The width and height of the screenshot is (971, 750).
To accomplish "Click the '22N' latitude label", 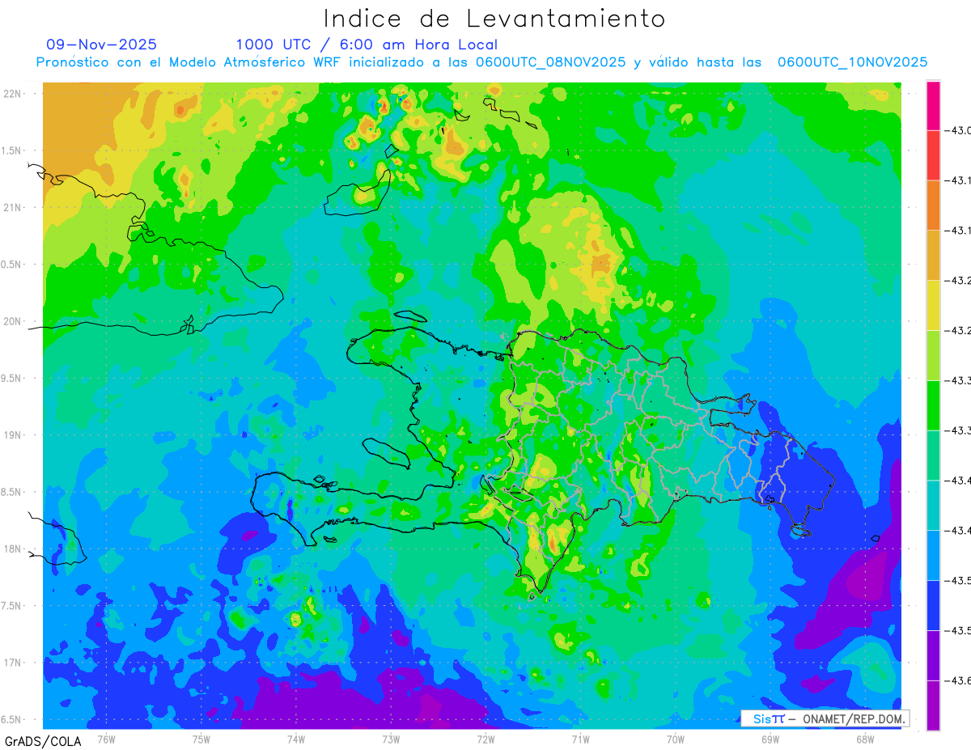I will click(12, 93).
